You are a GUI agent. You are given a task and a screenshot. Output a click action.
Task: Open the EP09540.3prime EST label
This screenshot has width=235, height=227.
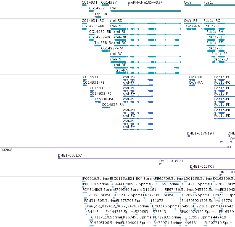click(x=128, y=190)
